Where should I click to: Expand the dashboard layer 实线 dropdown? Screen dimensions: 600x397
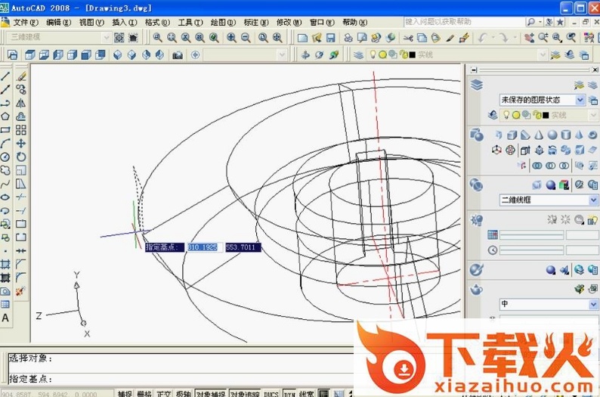click(593, 115)
